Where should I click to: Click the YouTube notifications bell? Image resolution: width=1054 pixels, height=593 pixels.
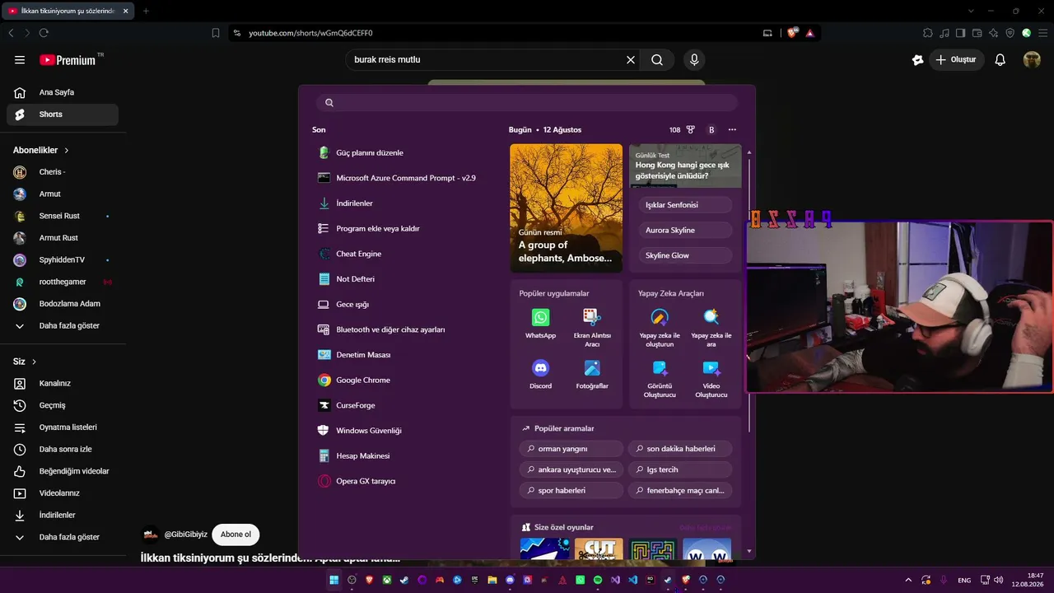pyautogui.click(x=1000, y=59)
